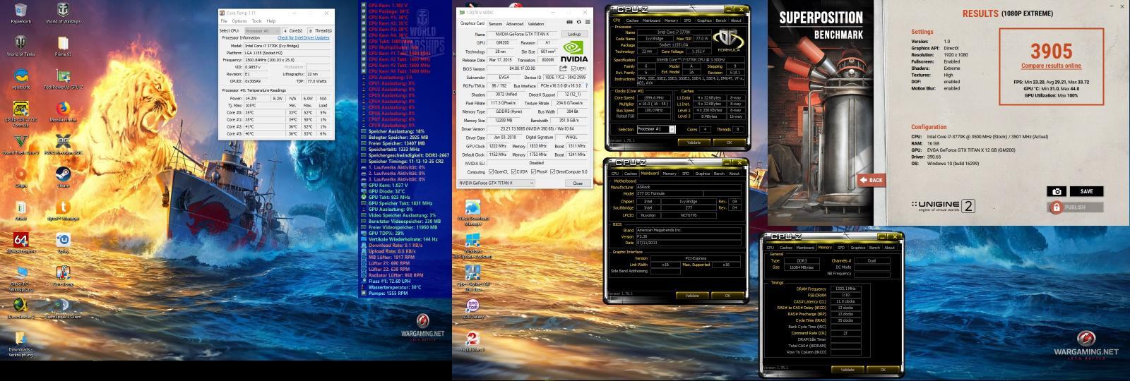Open Downloads Verknüpfung folder shortcut

(20, 344)
